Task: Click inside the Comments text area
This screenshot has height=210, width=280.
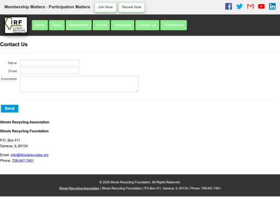Action: pyautogui.click(x=79, y=84)
